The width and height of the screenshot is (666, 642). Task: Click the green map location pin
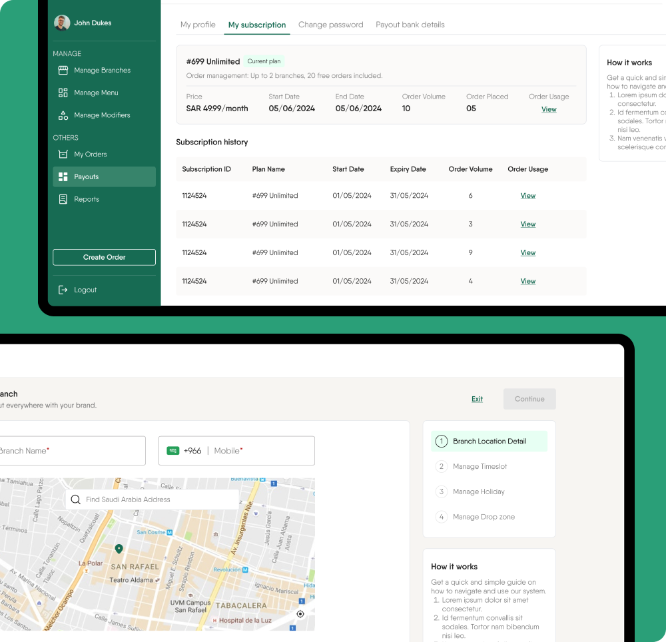click(x=119, y=549)
